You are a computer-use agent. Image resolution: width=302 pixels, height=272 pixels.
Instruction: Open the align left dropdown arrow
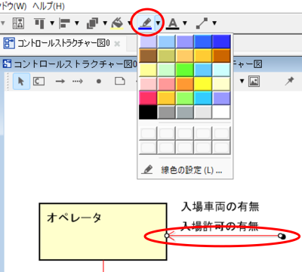[x=77, y=23]
